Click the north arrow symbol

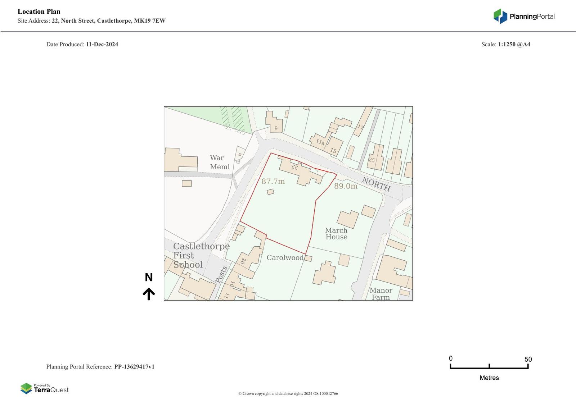(149, 294)
